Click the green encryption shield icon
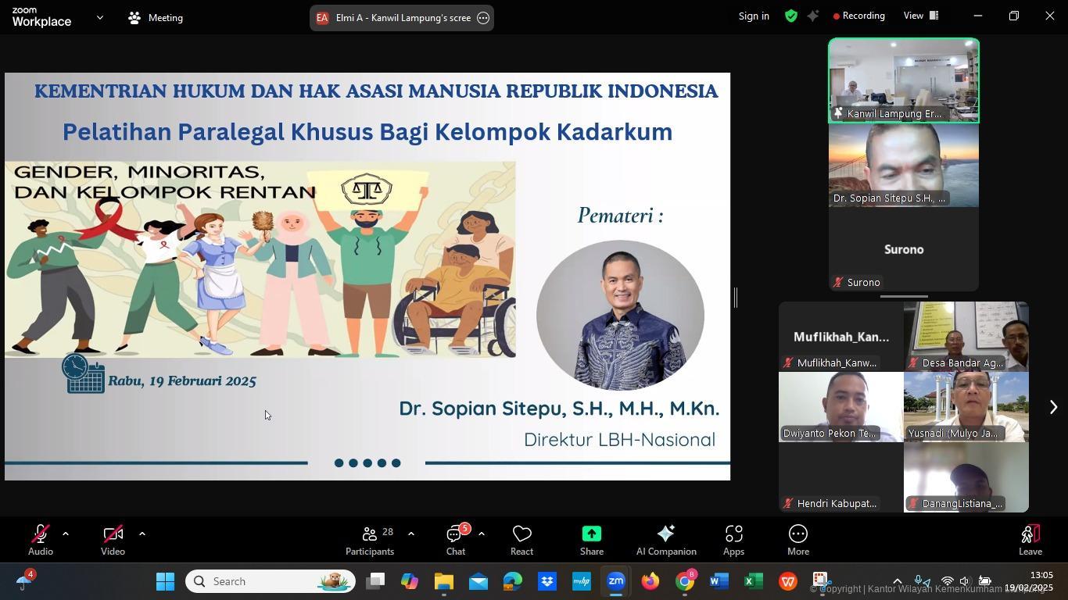This screenshot has width=1068, height=600. pos(791,16)
